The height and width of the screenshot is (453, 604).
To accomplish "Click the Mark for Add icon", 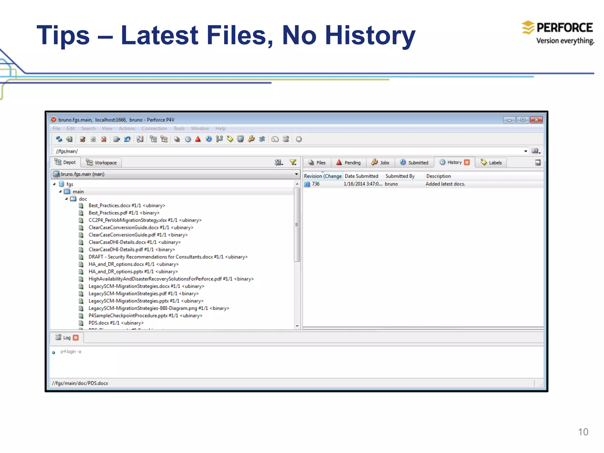I will tap(93, 139).
